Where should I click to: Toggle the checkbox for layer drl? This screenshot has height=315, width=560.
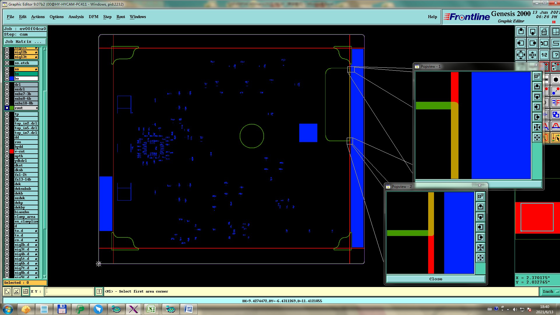pyautogui.click(x=7, y=85)
